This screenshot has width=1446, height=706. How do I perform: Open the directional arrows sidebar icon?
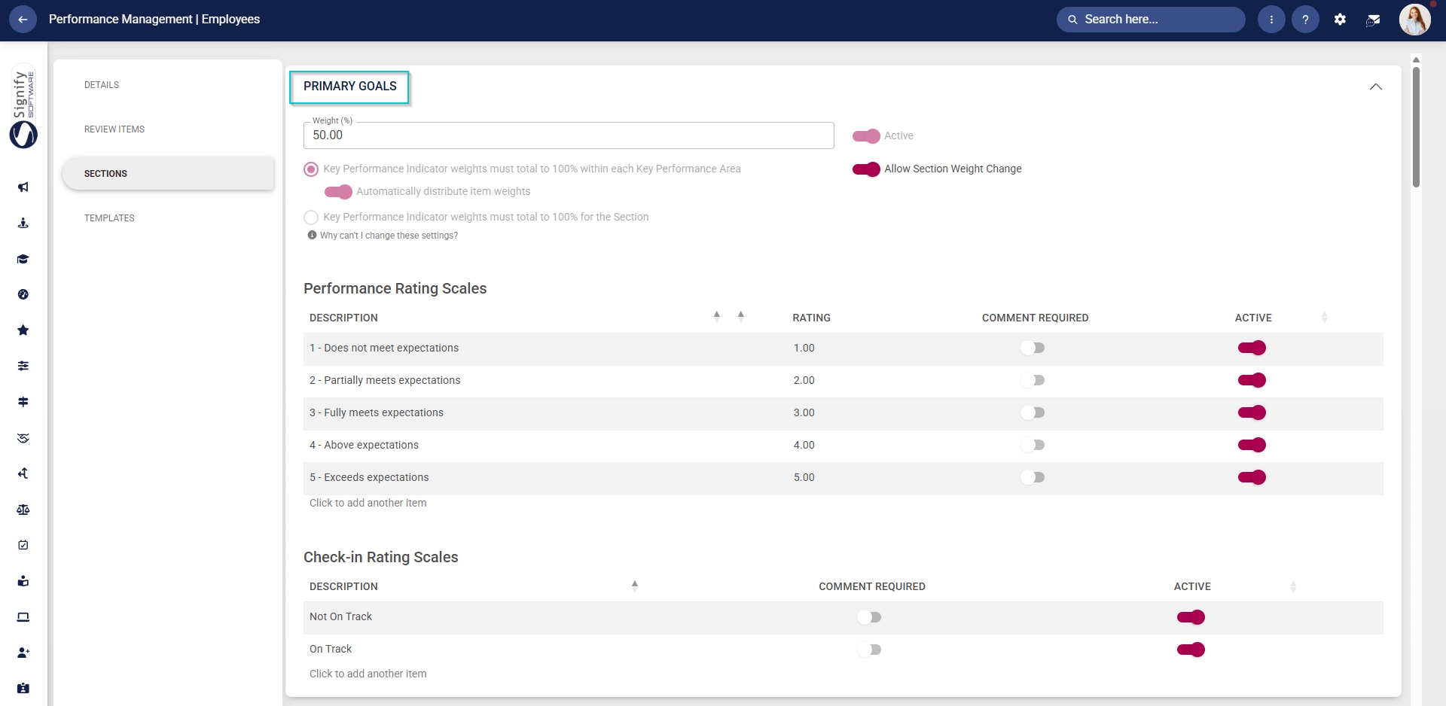tap(23, 473)
